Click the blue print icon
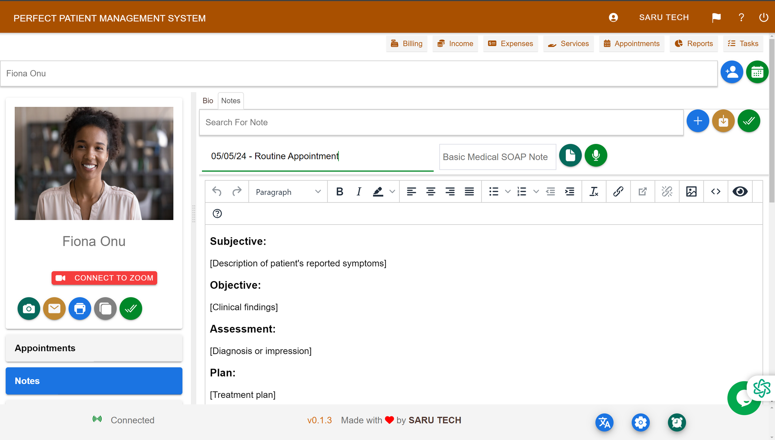This screenshot has height=440, width=775. [80, 308]
